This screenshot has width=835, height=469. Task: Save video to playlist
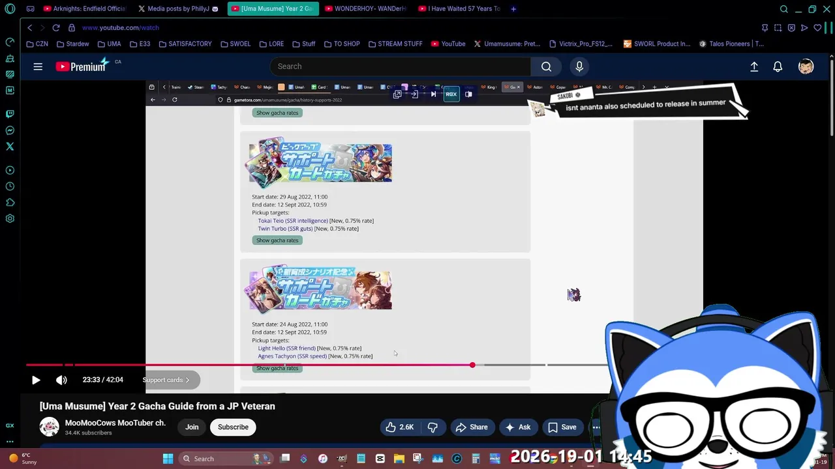[562, 427]
